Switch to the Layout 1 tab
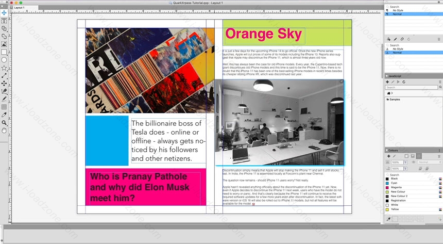 pos(19,8)
